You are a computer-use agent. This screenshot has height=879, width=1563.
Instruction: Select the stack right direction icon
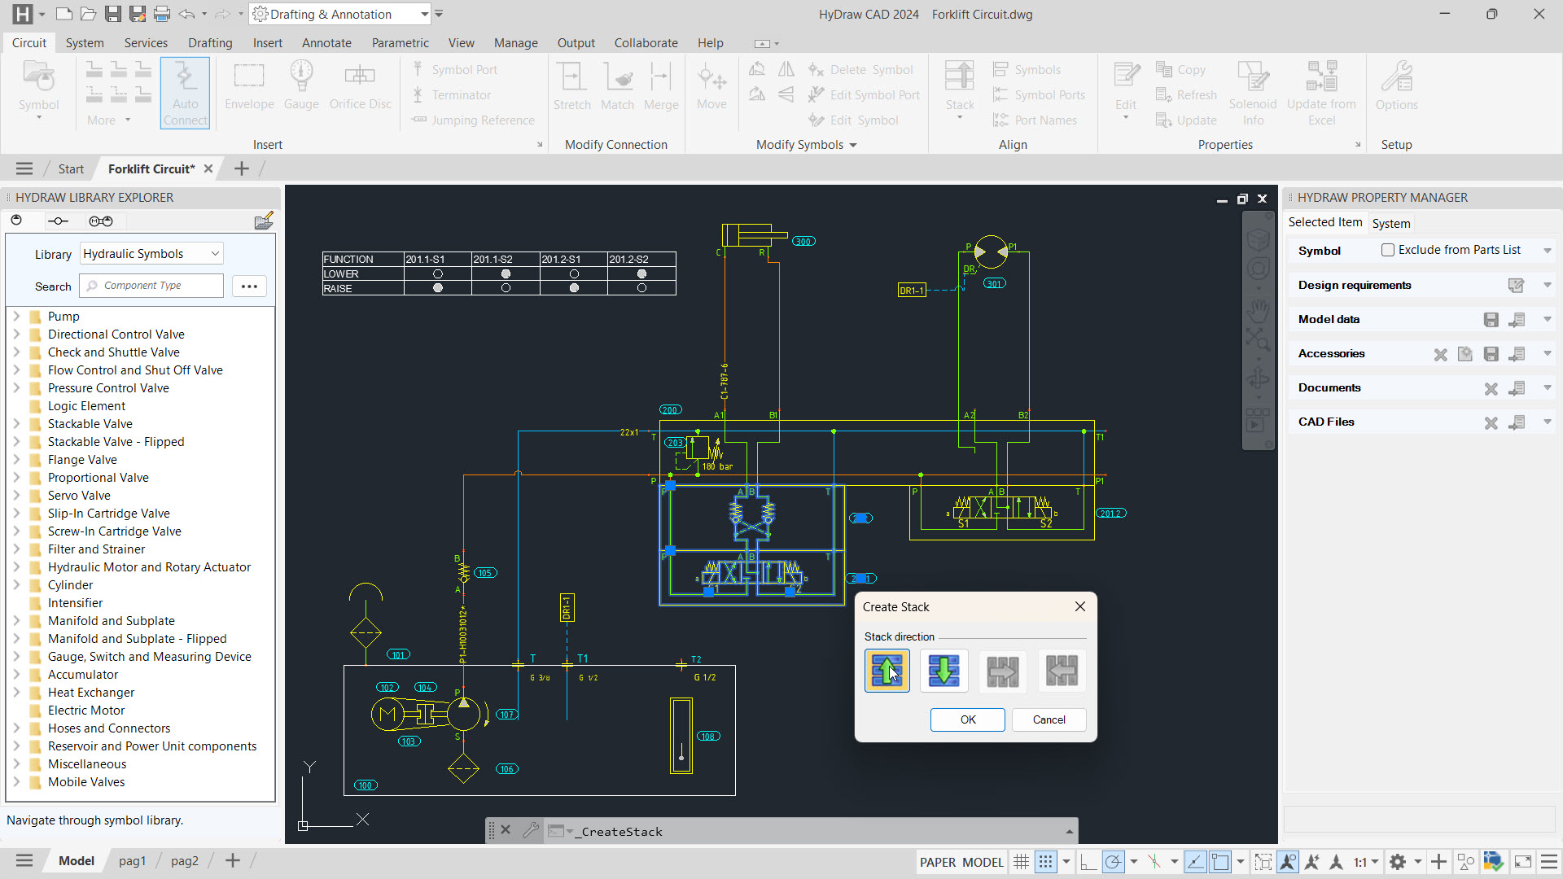1003,671
